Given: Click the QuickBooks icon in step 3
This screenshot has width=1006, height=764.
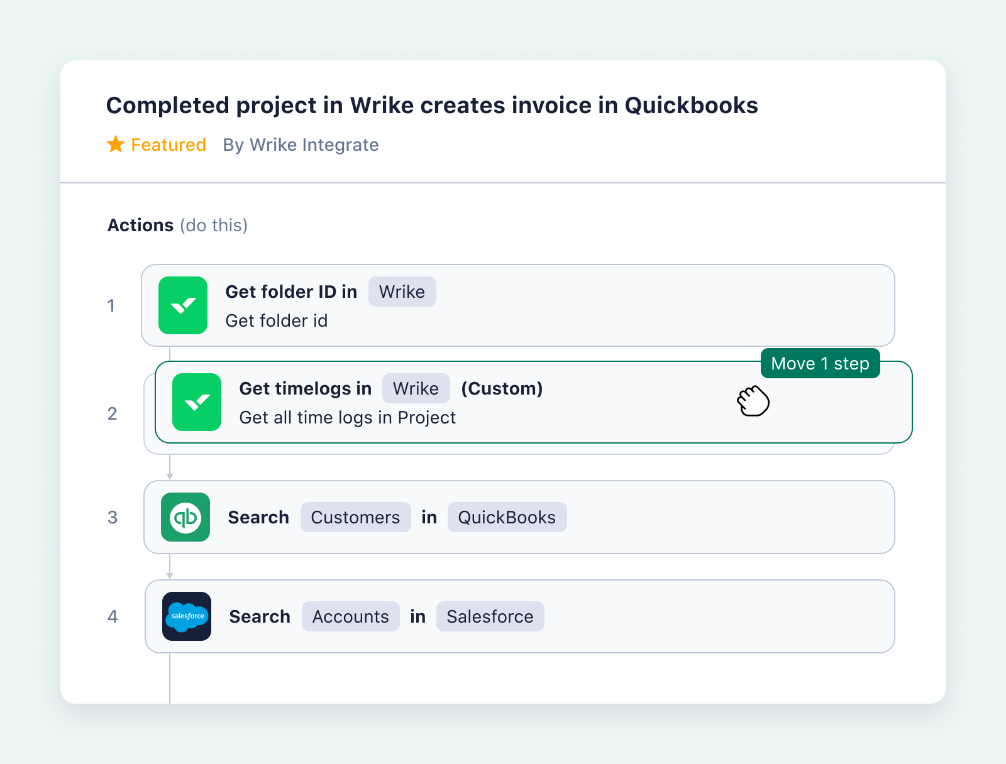Looking at the screenshot, I should pyautogui.click(x=185, y=517).
